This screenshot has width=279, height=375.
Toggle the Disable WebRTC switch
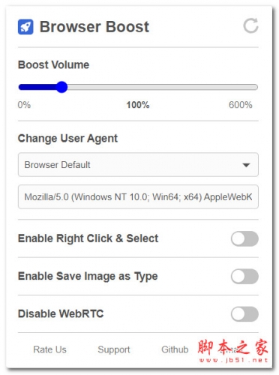[244, 314]
